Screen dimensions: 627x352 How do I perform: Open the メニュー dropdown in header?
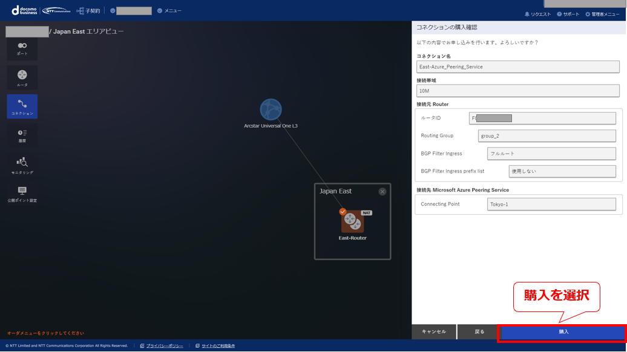click(x=169, y=11)
